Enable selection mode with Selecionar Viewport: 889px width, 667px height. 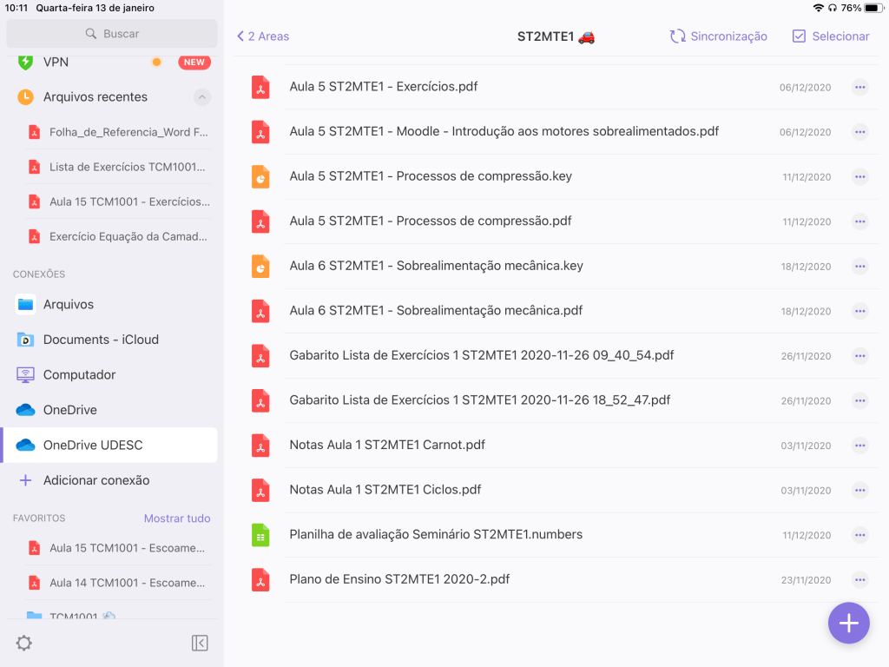point(830,36)
